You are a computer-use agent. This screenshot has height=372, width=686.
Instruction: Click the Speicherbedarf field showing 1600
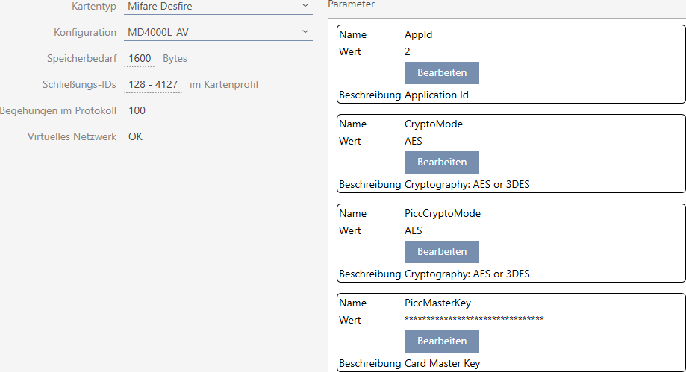[139, 59]
